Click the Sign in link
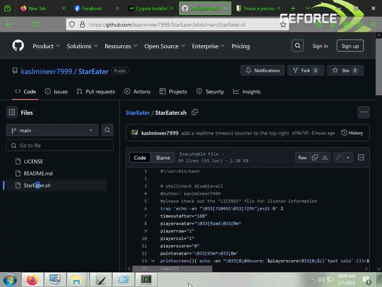 click(x=320, y=46)
